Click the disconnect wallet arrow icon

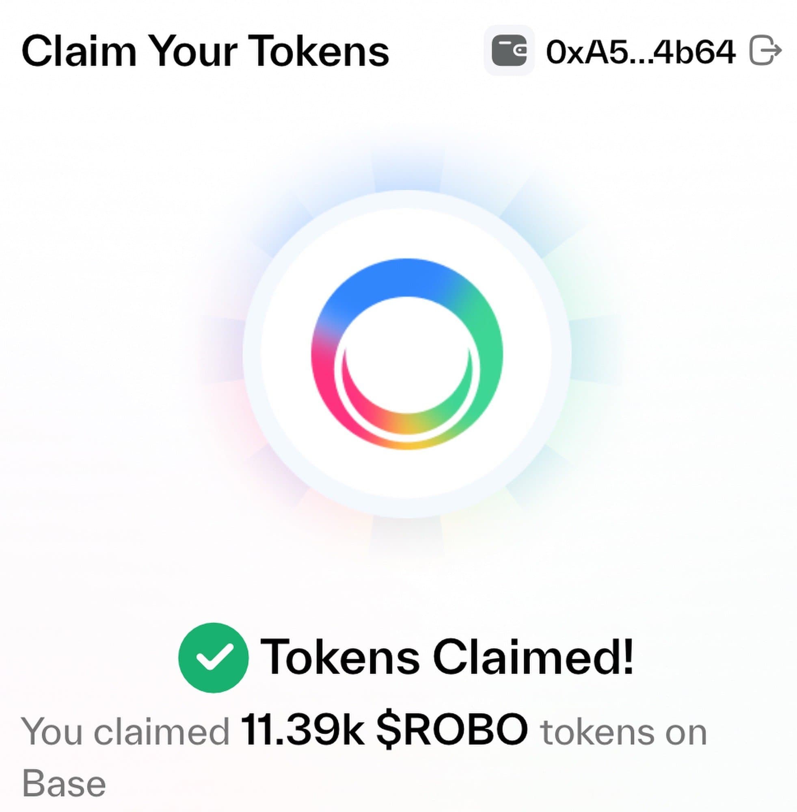(x=765, y=50)
